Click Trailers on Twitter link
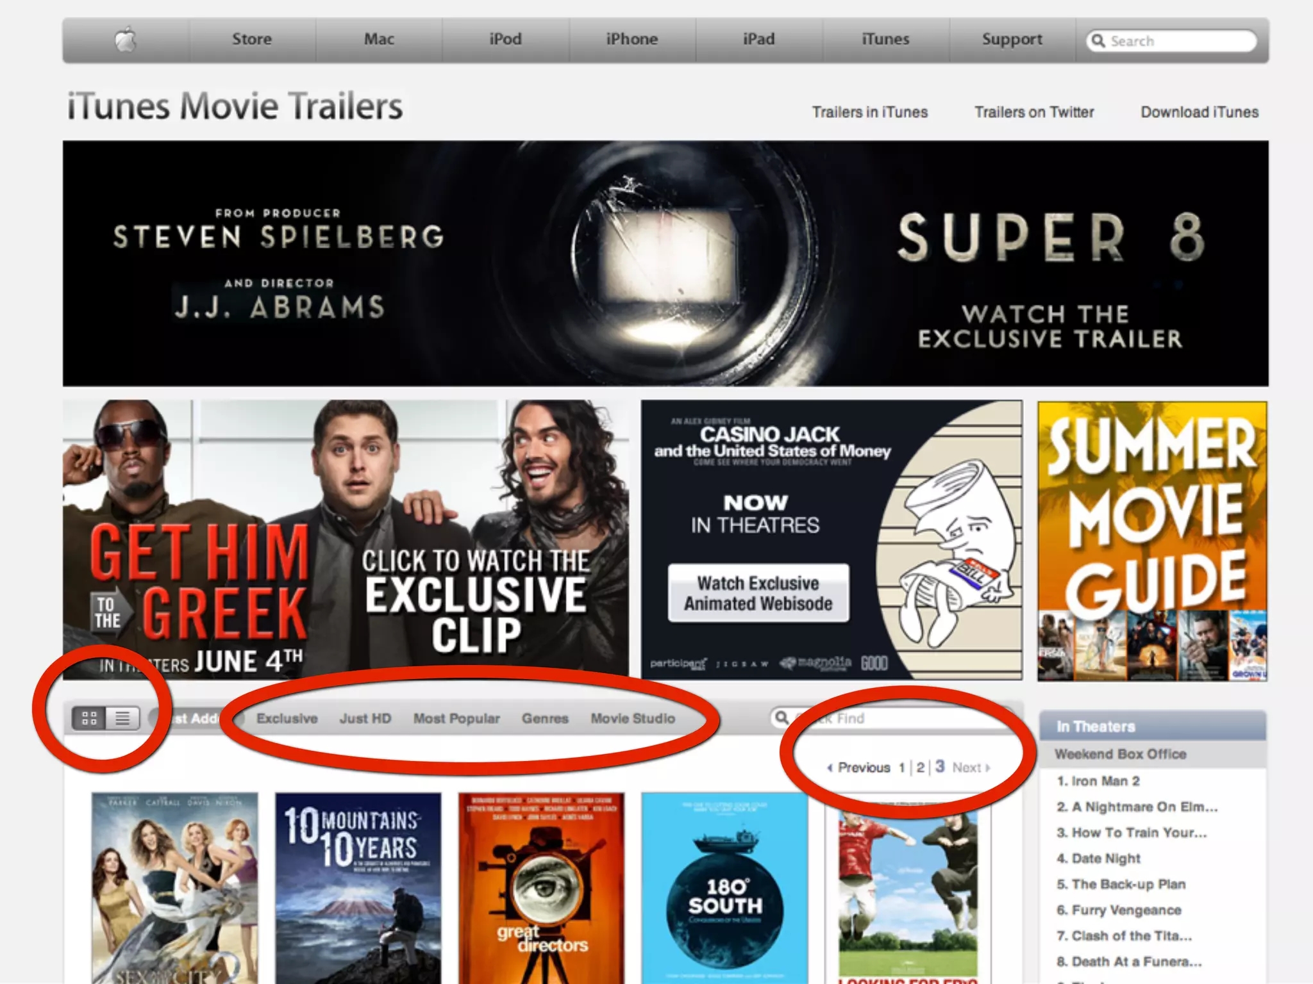The width and height of the screenshot is (1313, 984). click(1033, 112)
